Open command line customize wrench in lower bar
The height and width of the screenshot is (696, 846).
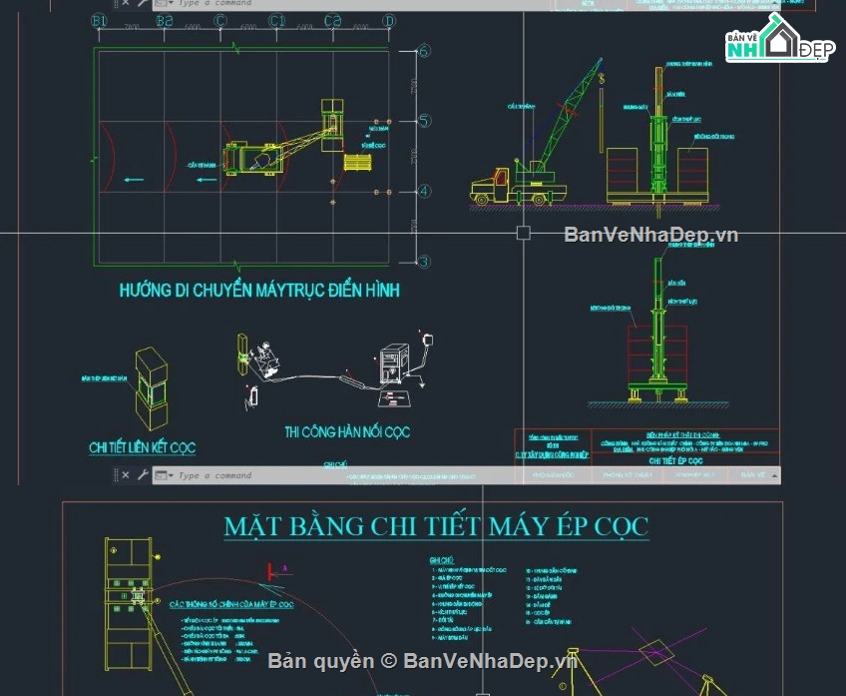(143, 475)
